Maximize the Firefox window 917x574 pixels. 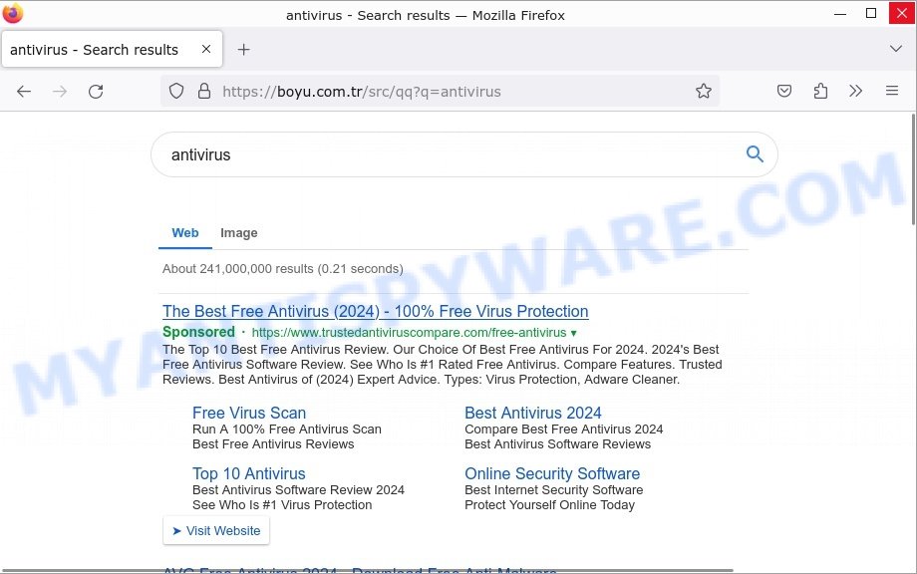(871, 13)
